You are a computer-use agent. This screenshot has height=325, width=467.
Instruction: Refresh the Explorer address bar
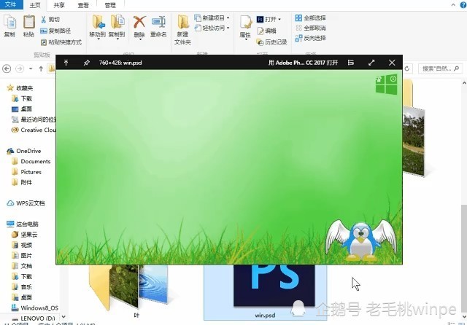pos(407,68)
